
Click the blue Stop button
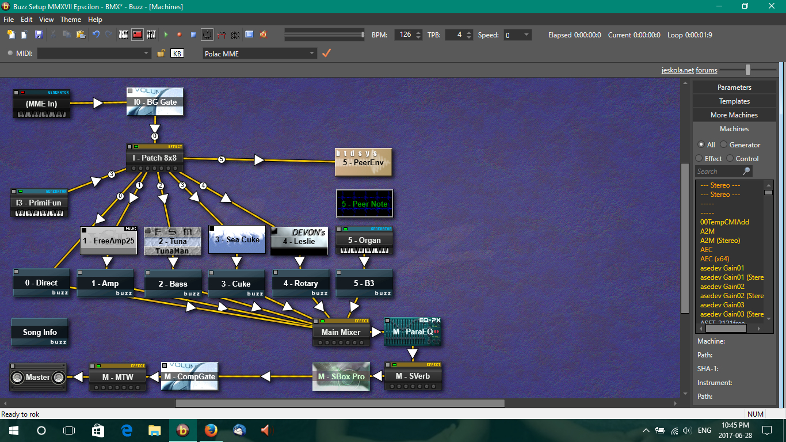pyautogui.click(x=193, y=35)
